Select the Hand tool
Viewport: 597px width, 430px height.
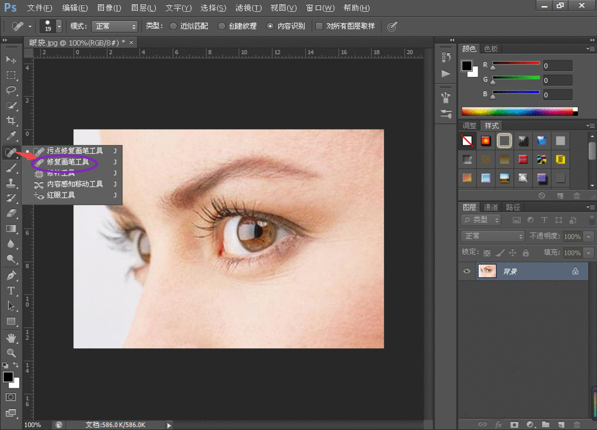click(x=11, y=338)
